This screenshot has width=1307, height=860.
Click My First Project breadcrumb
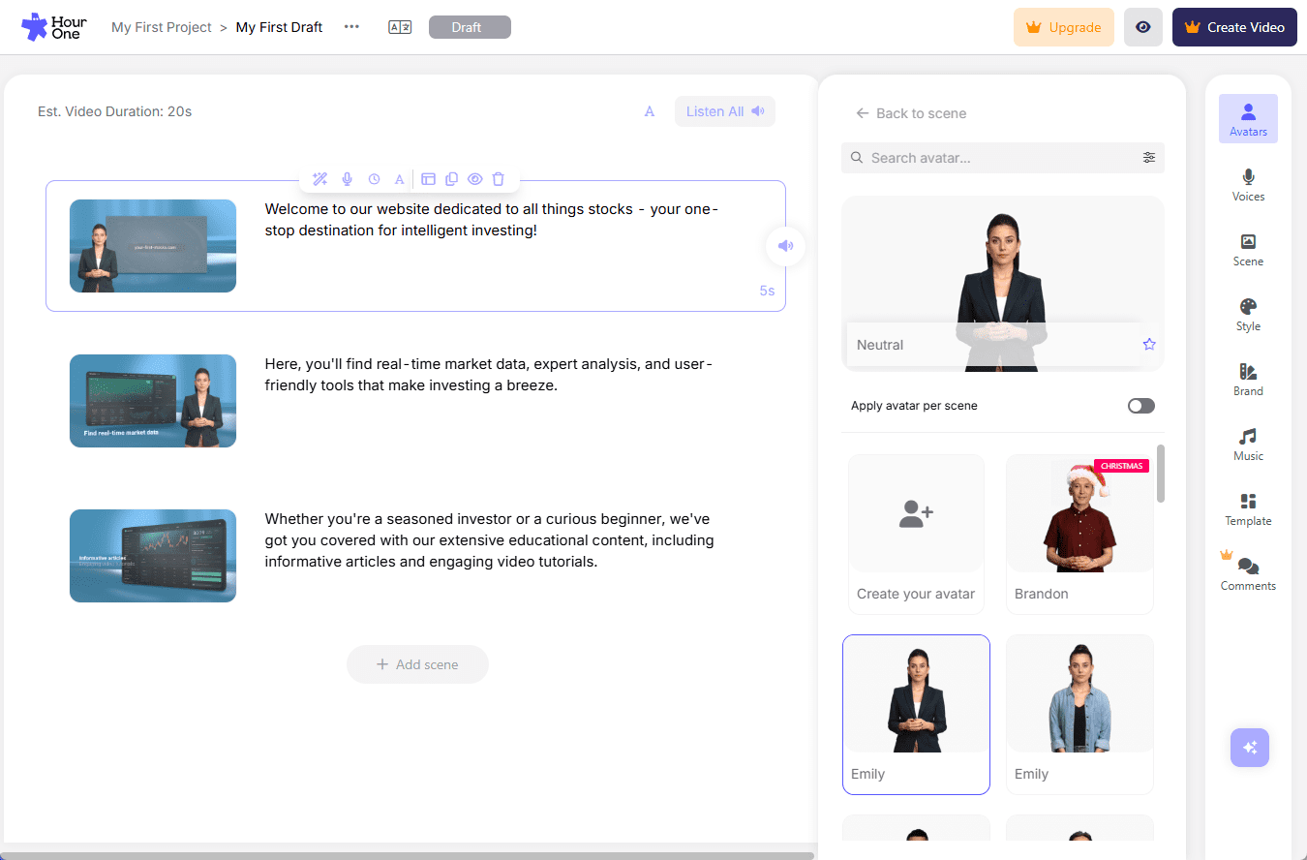pyautogui.click(x=162, y=27)
